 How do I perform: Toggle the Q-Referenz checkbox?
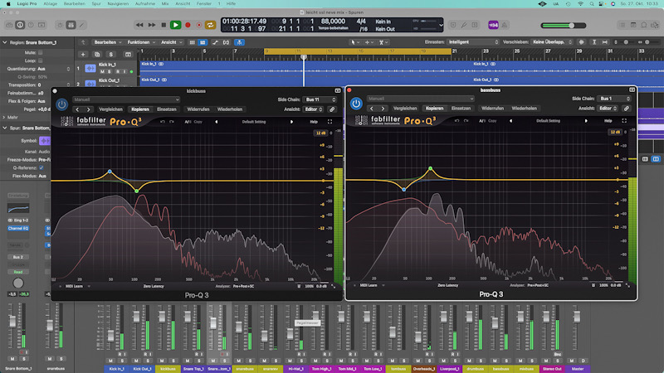point(41,167)
